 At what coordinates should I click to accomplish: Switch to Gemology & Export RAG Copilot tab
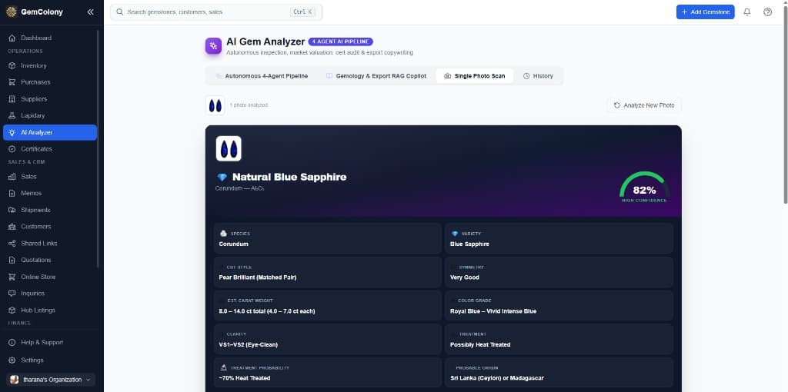coord(376,76)
